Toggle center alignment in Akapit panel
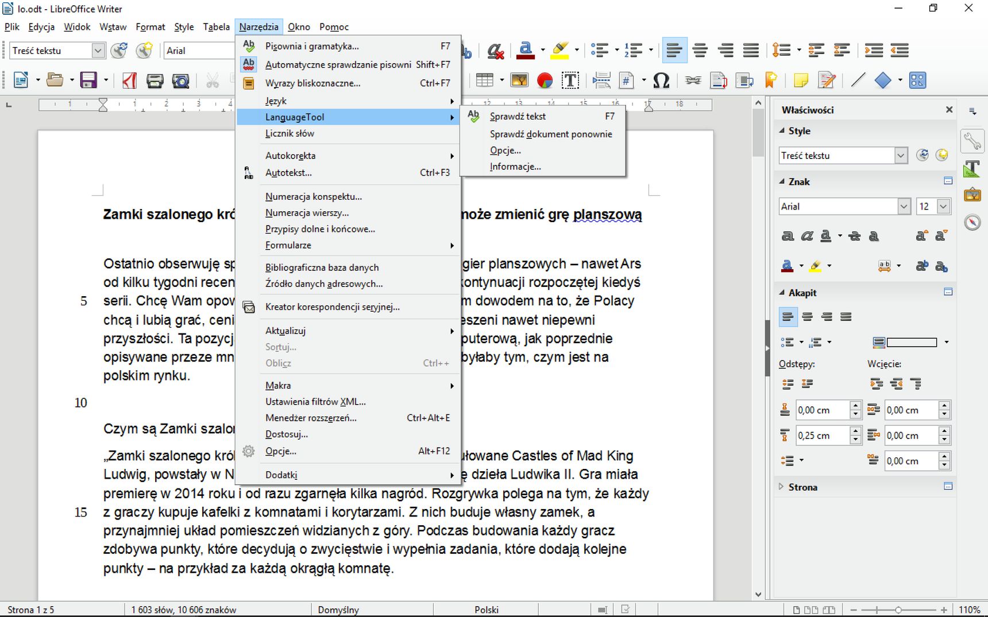Viewport: 988px width, 617px height. point(807,317)
